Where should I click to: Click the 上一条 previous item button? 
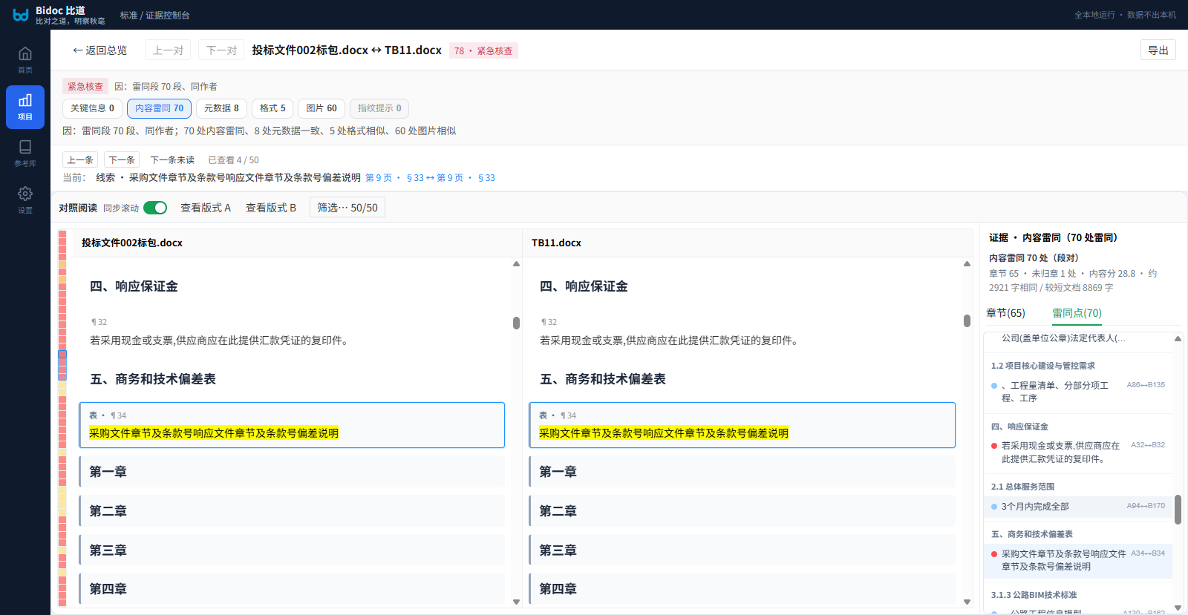[80, 159]
